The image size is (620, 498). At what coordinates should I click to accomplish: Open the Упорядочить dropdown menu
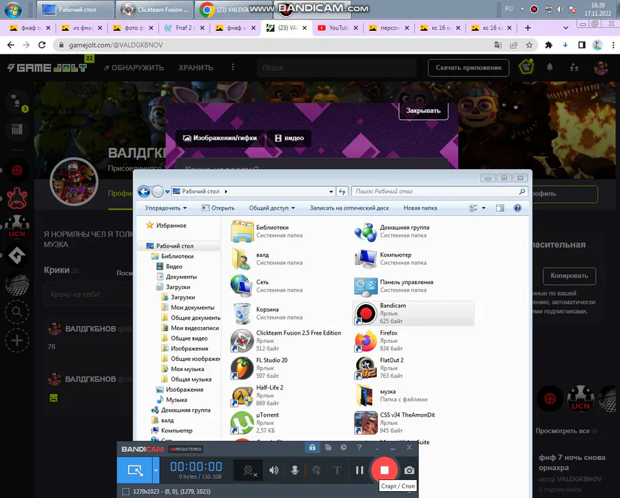coord(165,208)
